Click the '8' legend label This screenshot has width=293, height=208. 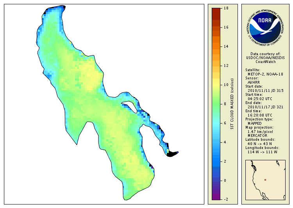click(x=225, y=104)
